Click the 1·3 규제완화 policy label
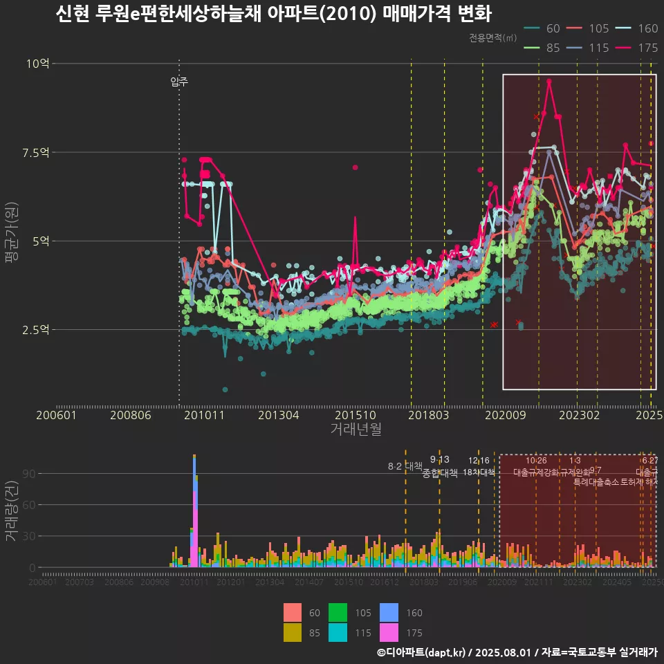Screen dimensions: 664x664 point(575,466)
